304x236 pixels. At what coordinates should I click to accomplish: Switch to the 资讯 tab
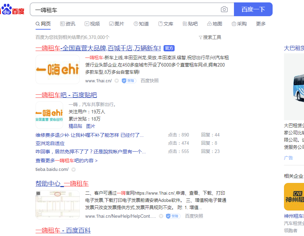click(x=68, y=24)
